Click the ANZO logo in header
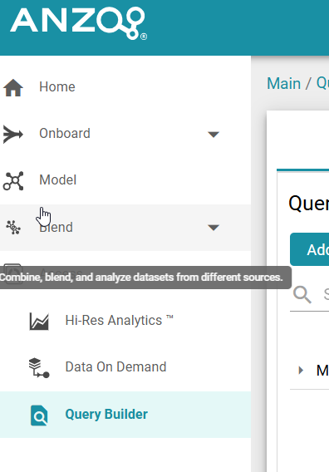 [78, 23]
